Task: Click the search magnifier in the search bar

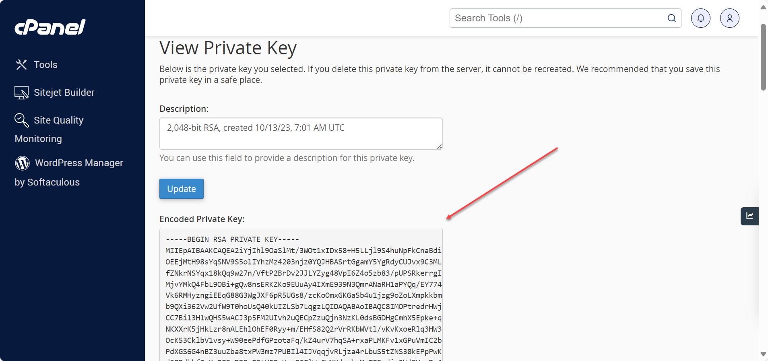Action: pos(671,18)
